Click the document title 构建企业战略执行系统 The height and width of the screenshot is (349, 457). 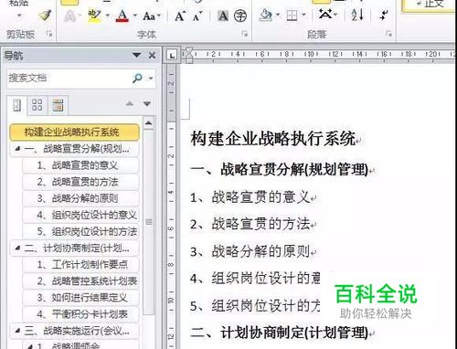click(x=273, y=139)
